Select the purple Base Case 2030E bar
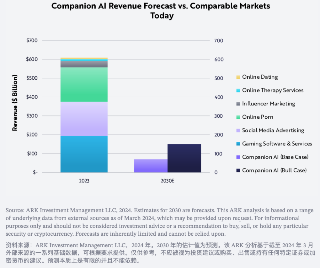 [151, 166]
